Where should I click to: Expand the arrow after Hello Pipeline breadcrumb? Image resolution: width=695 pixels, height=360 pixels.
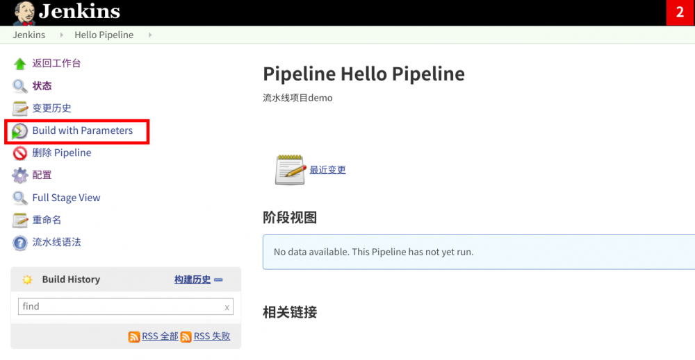[x=150, y=35]
